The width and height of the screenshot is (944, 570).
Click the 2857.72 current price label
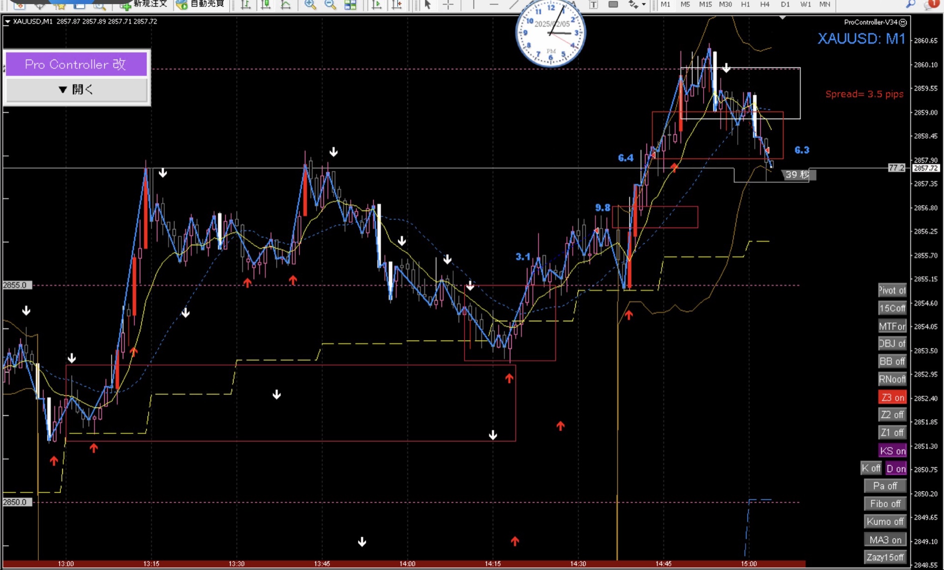point(926,168)
